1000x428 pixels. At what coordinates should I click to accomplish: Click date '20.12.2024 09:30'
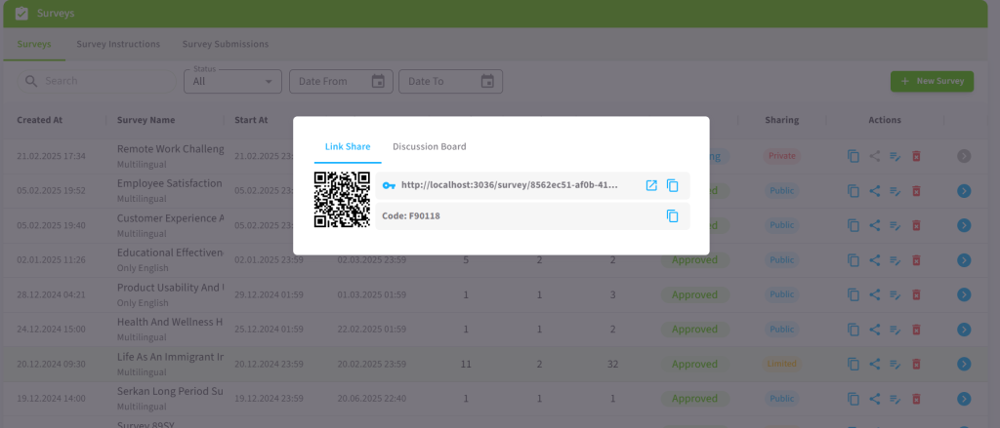51,364
